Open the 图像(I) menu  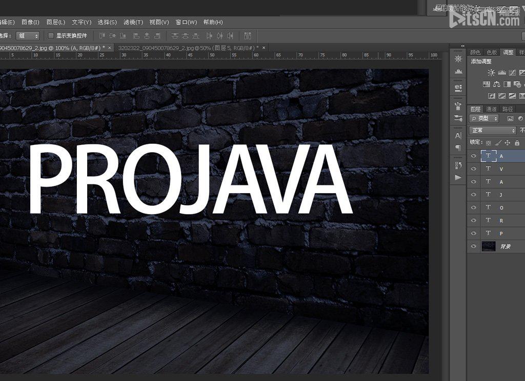point(30,22)
